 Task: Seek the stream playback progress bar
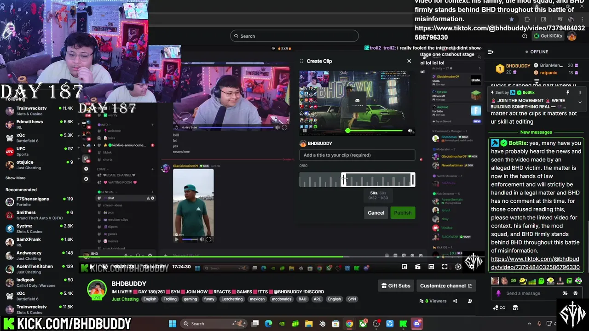tap(281, 257)
